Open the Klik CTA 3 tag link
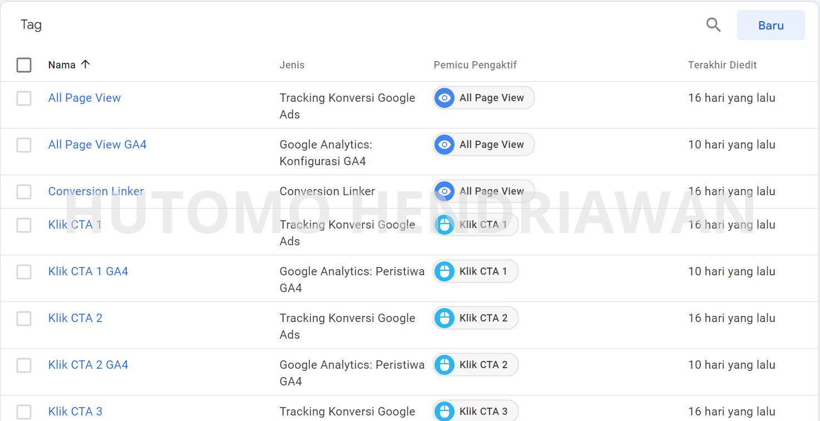Screen dimensions: 820x421 [x=75, y=412]
